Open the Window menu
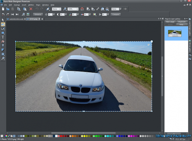This screenshot has height=141, width=192. click(45, 5)
